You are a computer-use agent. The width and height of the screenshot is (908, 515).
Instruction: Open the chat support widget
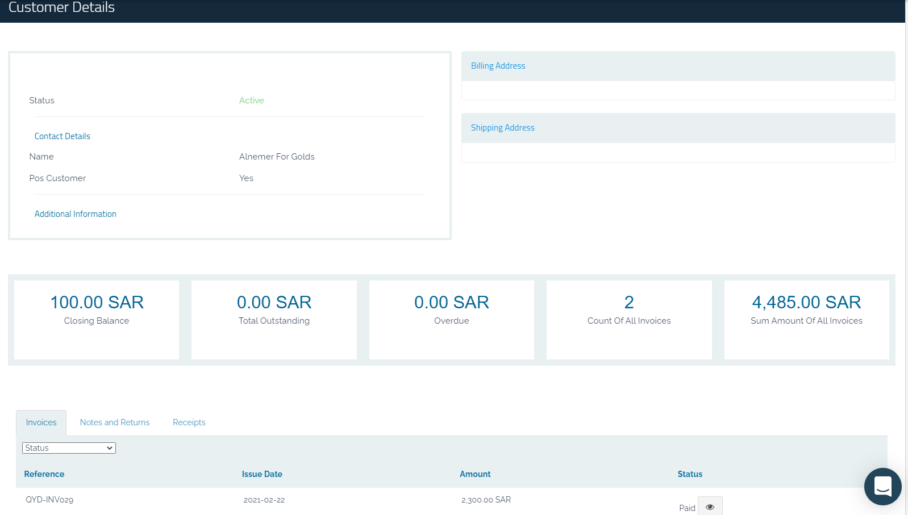[882, 487]
